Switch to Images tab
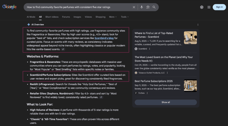Screen dimensions: 228x126 coord(77,17)
